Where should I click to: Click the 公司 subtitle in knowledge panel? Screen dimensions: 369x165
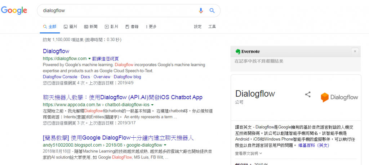(x=239, y=102)
